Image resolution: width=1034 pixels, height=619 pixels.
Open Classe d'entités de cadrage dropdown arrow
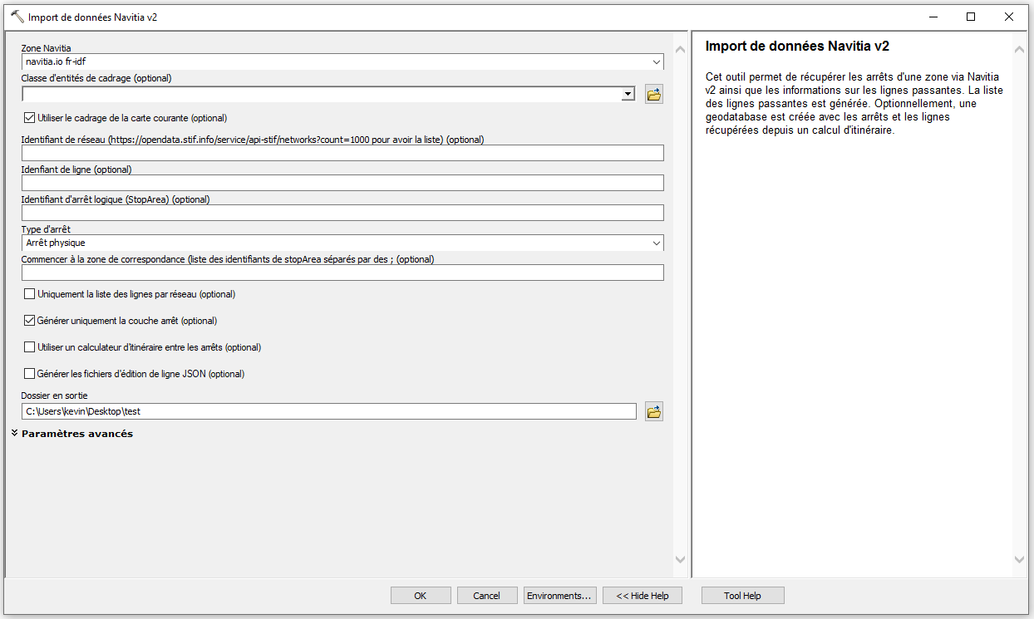[x=628, y=95]
